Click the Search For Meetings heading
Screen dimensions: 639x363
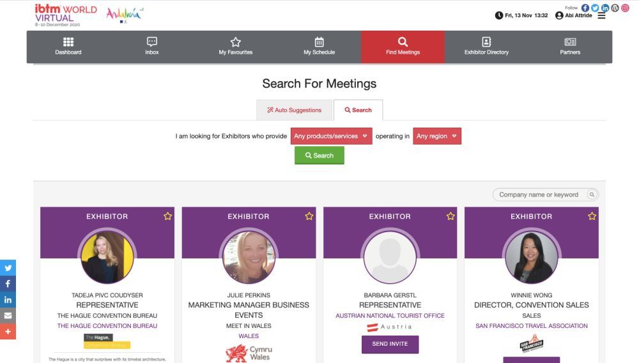coord(319,84)
